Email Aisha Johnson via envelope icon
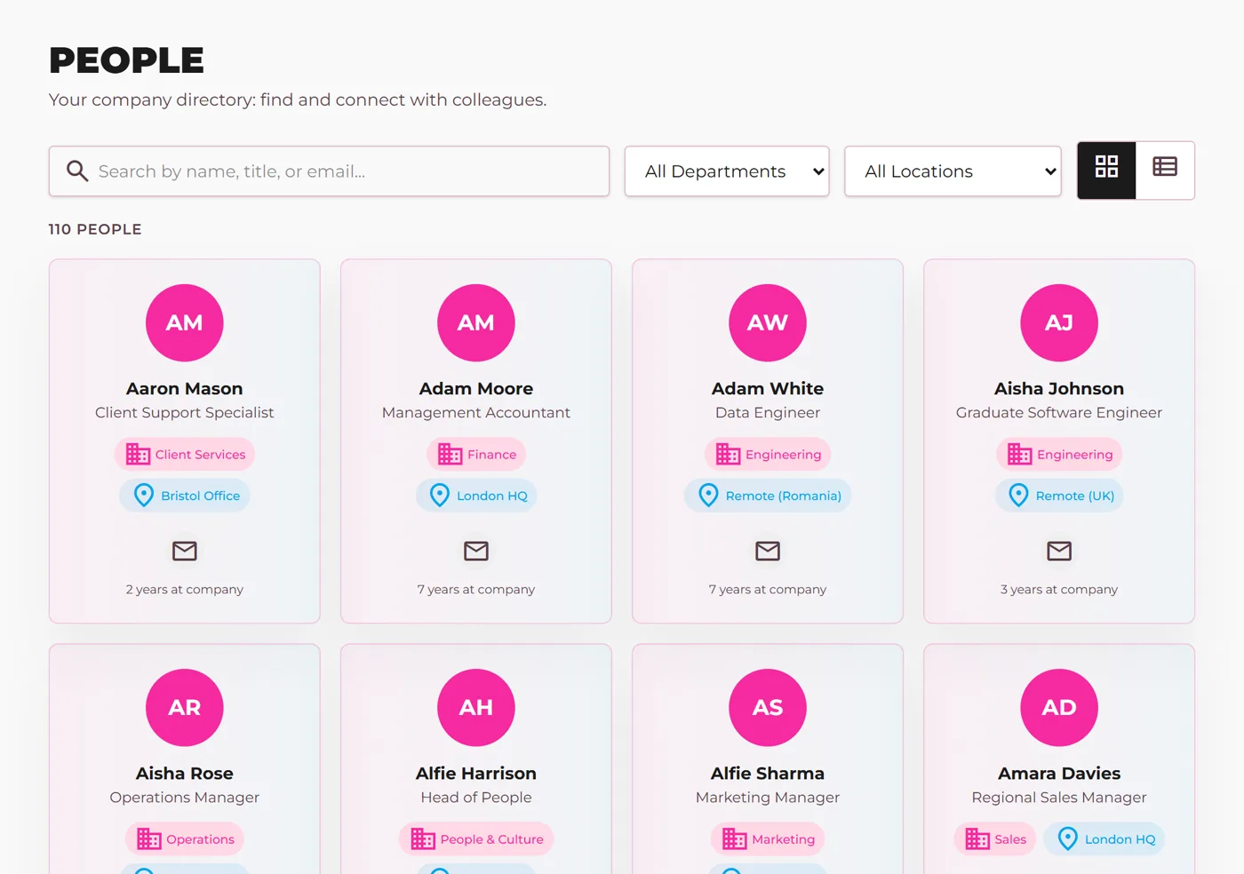 (1059, 551)
